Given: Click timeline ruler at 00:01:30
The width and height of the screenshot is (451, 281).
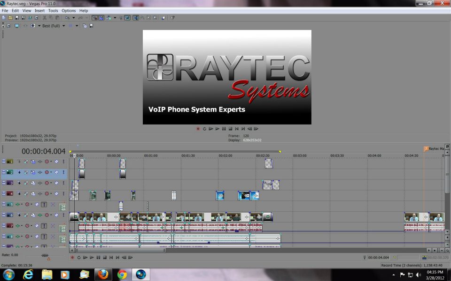Looking at the screenshot, I should (188, 155).
